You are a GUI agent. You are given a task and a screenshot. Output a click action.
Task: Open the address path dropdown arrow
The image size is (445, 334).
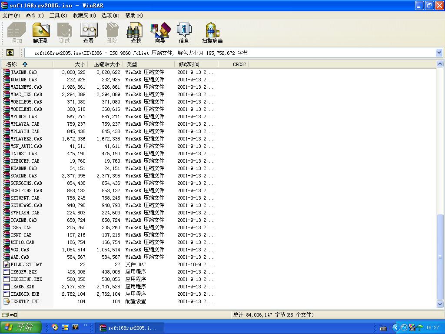(439, 53)
